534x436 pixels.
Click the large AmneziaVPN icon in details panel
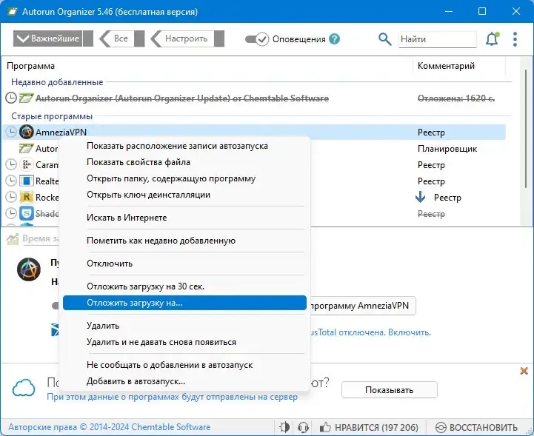(x=29, y=269)
